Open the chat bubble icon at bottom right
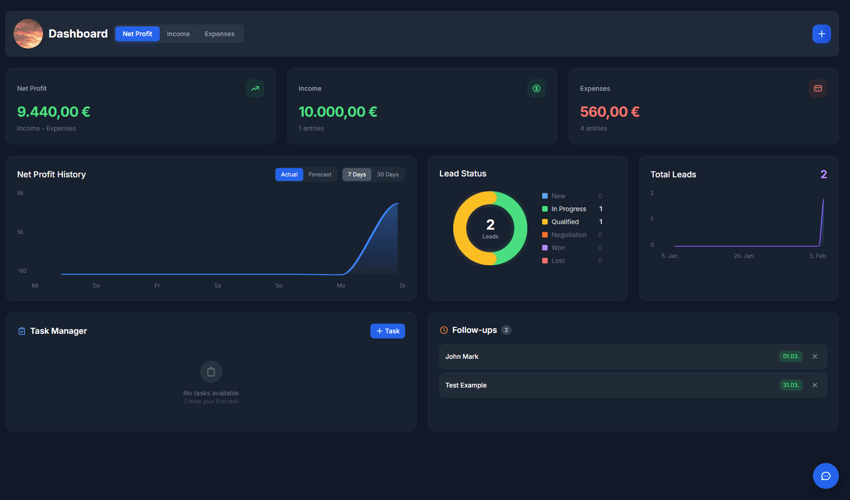 tap(826, 476)
